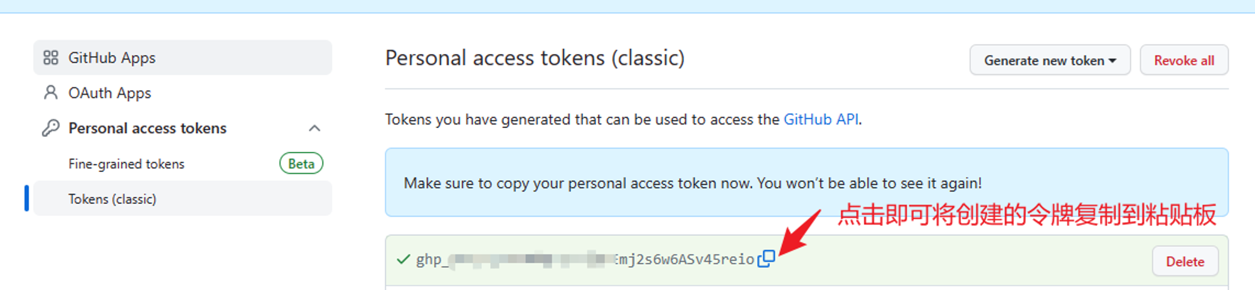Click the key icon beside Personal access tokens
Image resolution: width=1255 pixels, height=290 pixels.
[51, 128]
